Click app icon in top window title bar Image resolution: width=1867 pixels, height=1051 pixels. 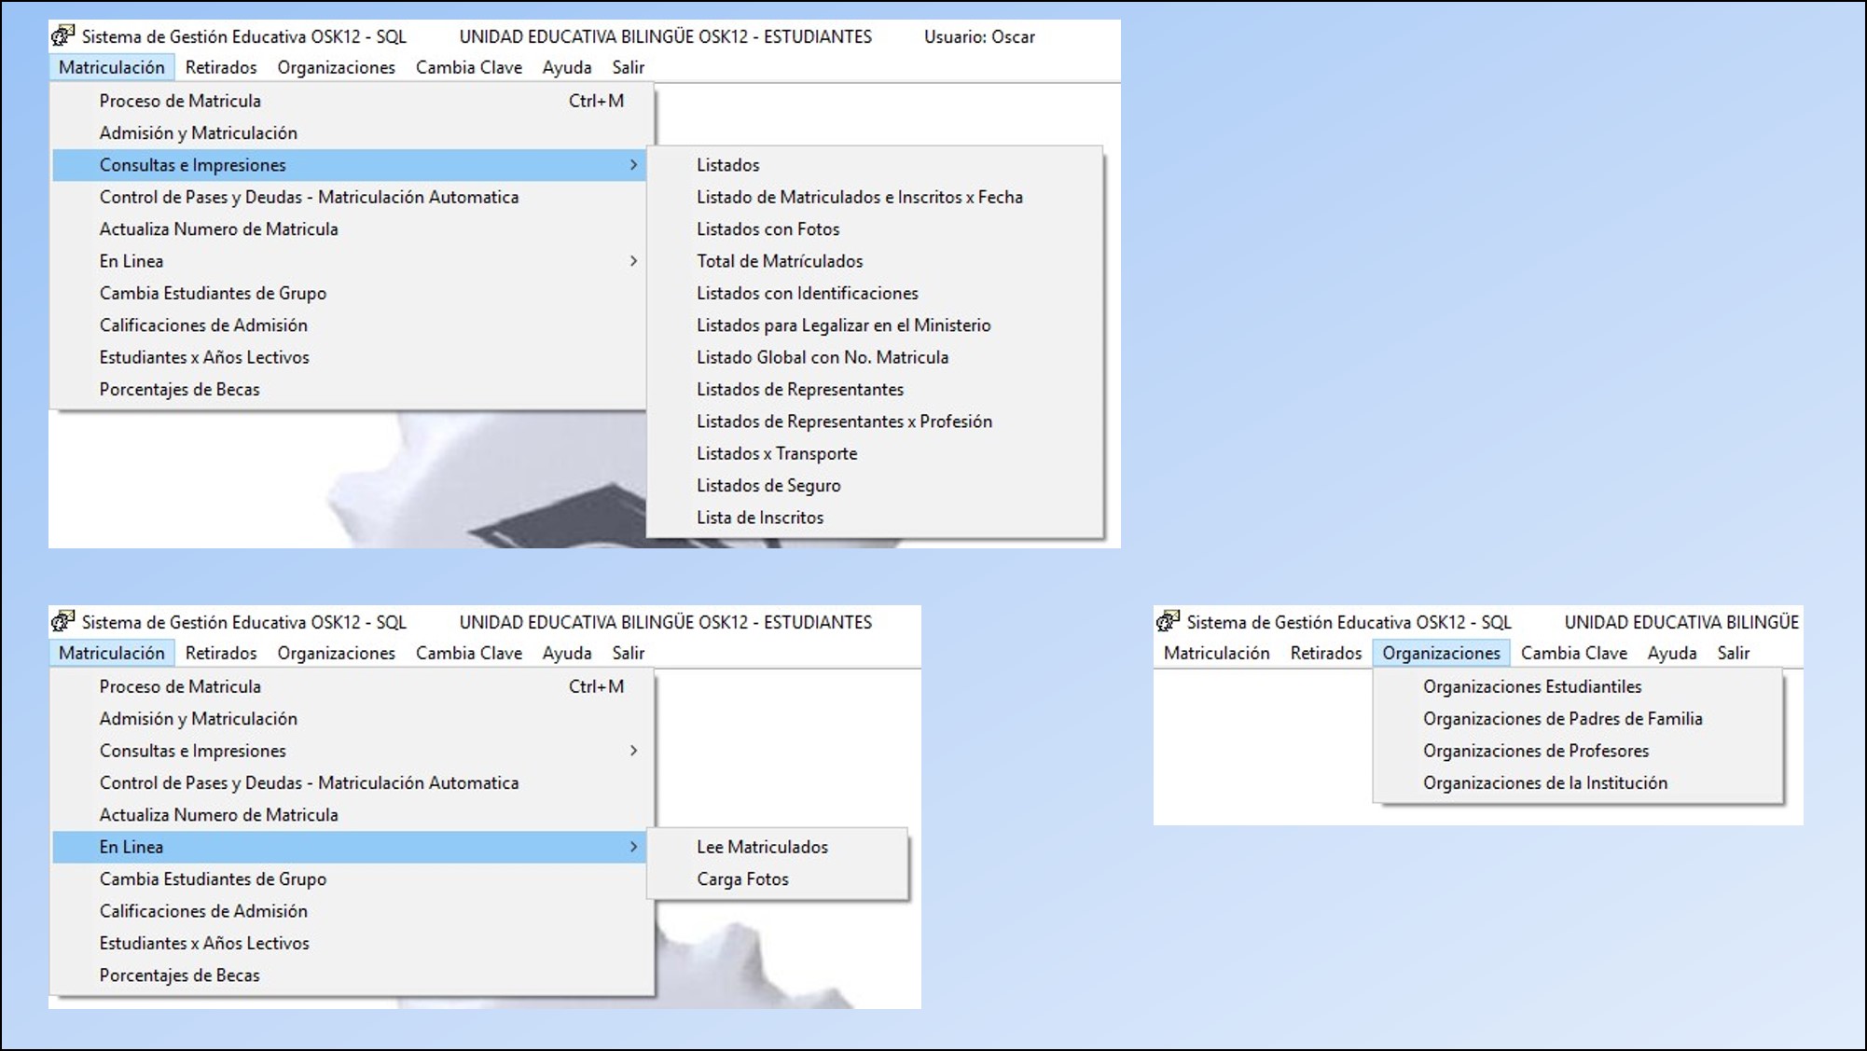pyautogui.click(x=62, y=36)
